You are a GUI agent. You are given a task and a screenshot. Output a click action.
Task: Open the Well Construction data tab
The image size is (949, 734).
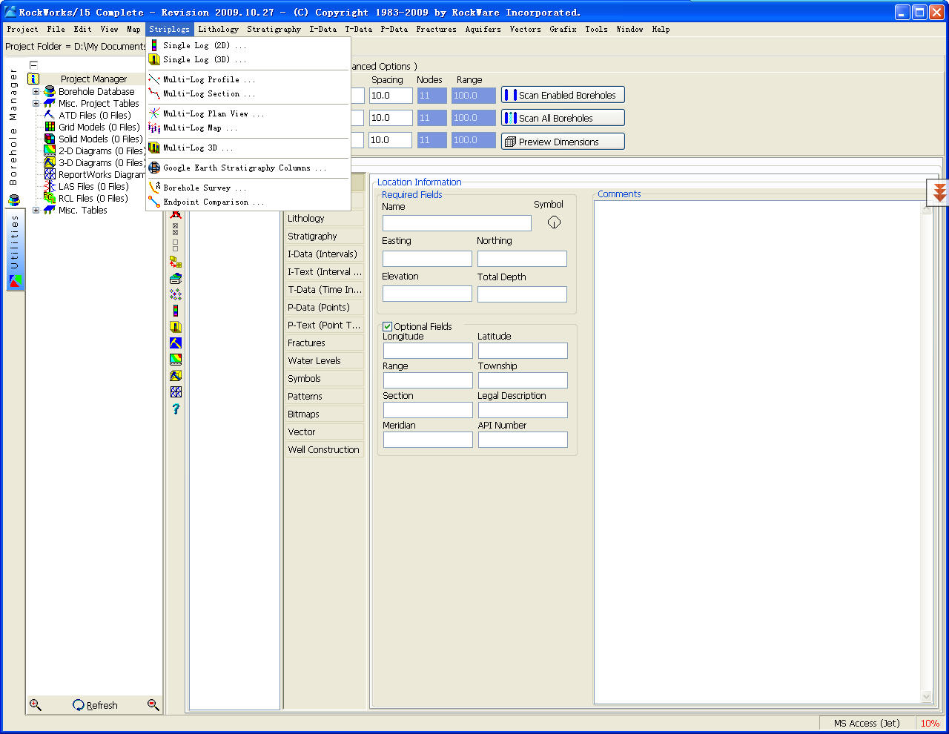point(325,449)
